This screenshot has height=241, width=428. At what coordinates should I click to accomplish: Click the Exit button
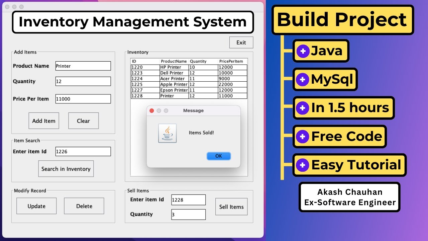click(x=241, y=43)
